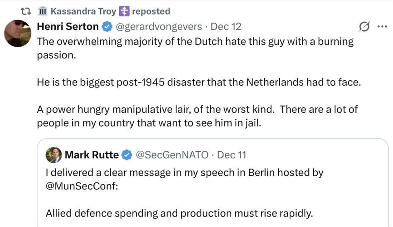Click Mark Rutte's blue verified badge
This screenshot has height=227, width=393.
pos(126,155)
